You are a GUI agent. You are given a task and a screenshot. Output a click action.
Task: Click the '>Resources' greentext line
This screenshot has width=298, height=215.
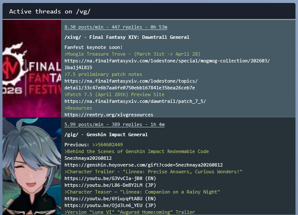pyautogui.click(x=78, y=108)
